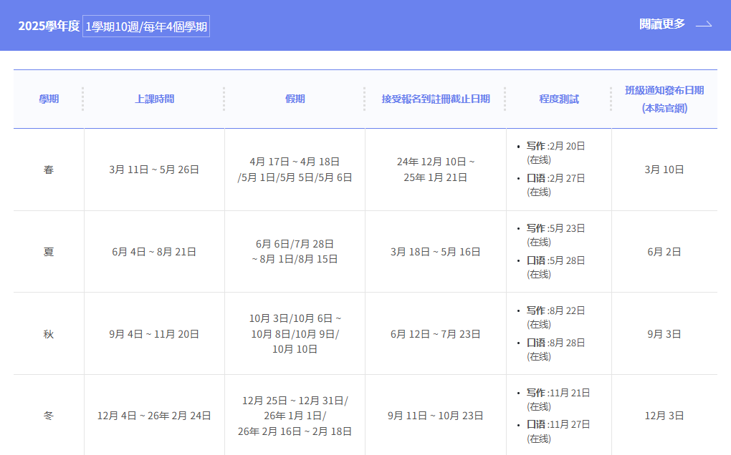This screenshot has height=455, width=731.
Task: Select the 1學期10週/每年4個學期 boxed label
Action: point(146,26)
